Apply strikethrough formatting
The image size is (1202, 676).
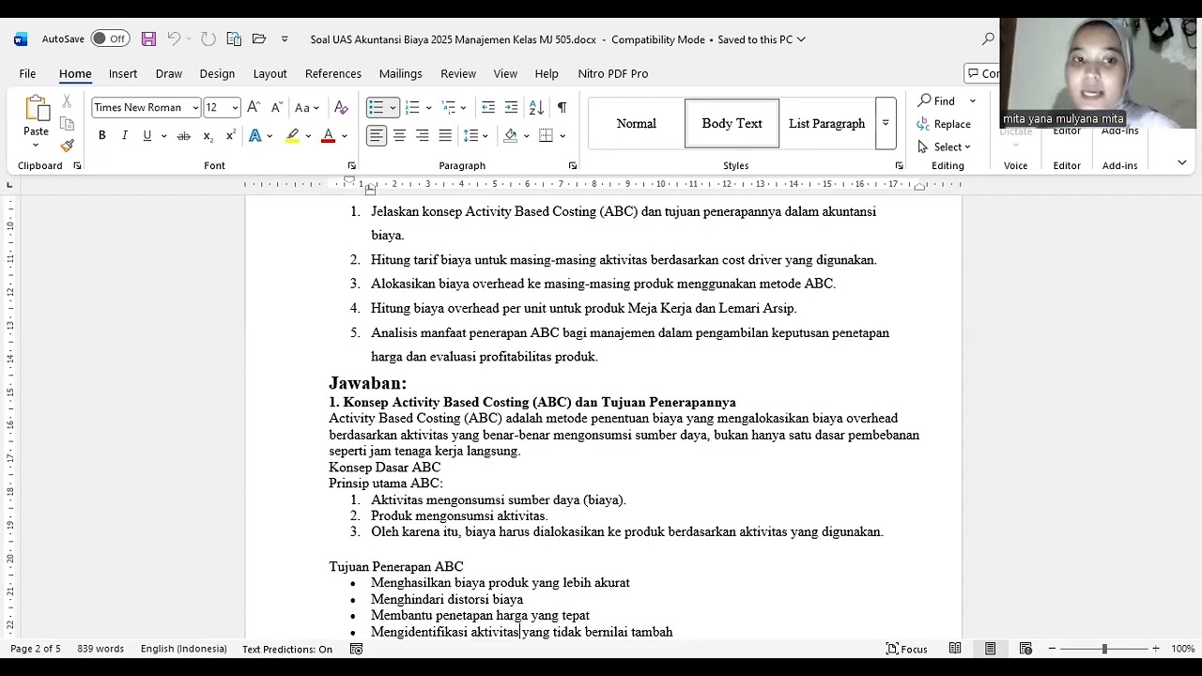tap(184, 136)
